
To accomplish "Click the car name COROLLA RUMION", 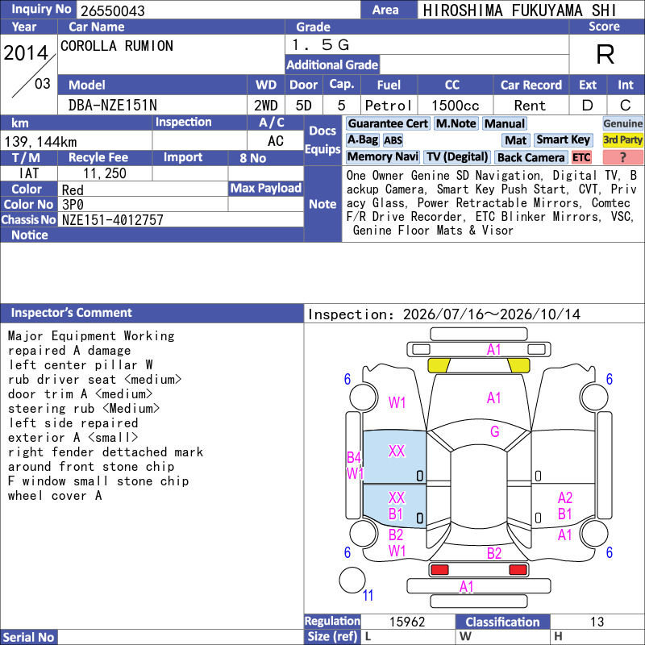I will point(117,46).
